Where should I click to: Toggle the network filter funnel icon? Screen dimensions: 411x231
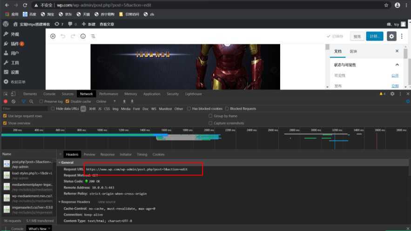(x=24, y=101)
